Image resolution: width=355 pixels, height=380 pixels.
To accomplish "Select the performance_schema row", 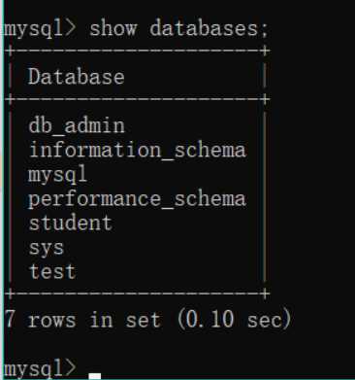I will point(137,199).
